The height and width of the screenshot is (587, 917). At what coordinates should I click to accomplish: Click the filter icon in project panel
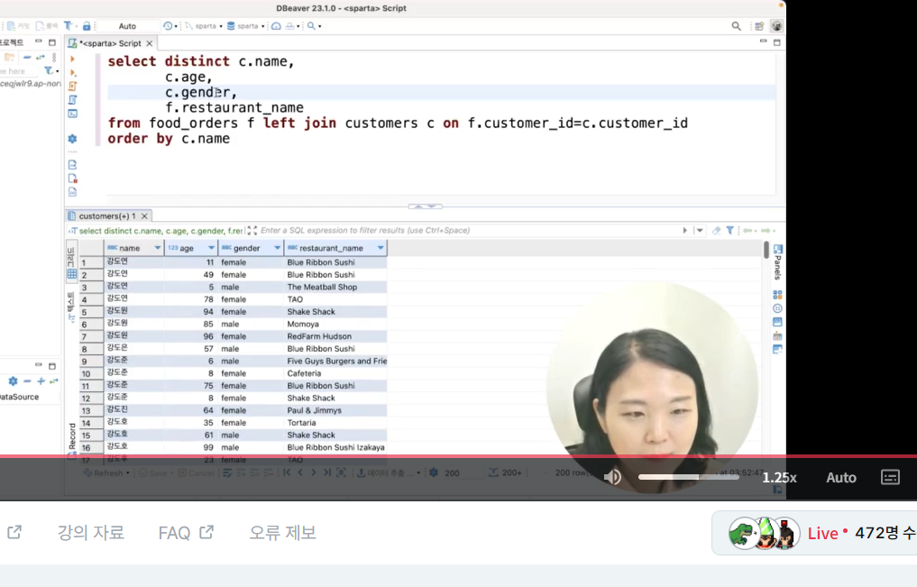point(49,70)
